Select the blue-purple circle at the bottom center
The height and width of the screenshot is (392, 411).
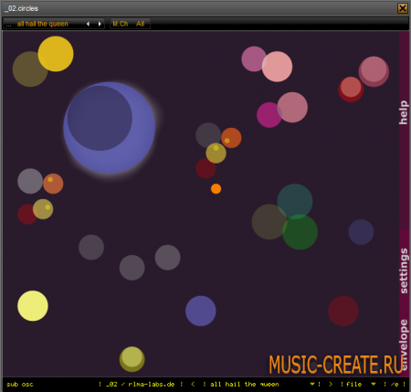pyautogui.click(x=201, y=311)
